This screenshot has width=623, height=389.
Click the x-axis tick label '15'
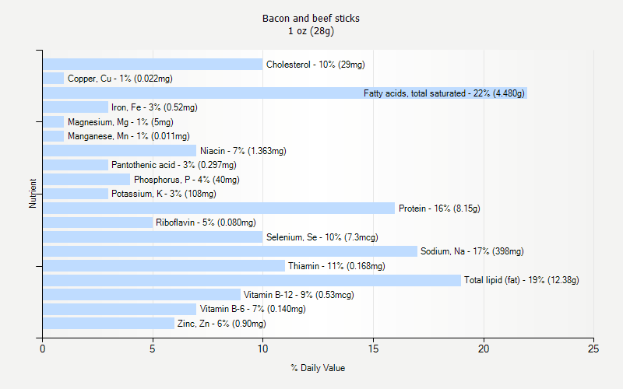[x=373, y=349]
